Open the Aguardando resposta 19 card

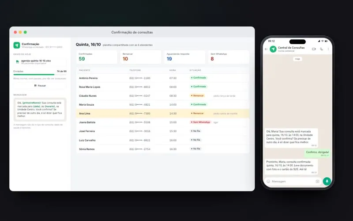coord(184,57)
